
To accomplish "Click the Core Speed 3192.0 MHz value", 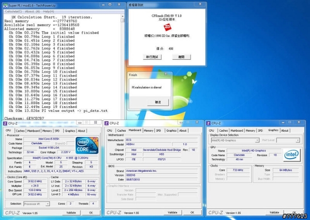I will pyautogui.click(x=35, y=181).
